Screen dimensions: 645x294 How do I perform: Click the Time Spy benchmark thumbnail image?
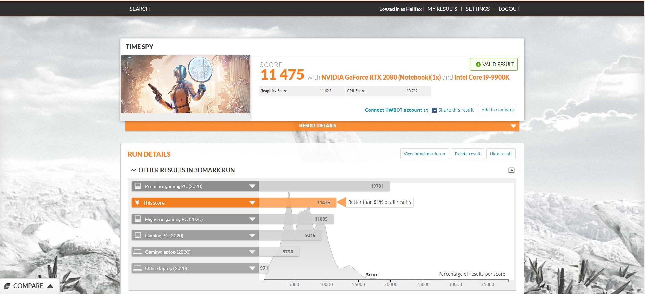pyautogui.click(x=185, y=84)
